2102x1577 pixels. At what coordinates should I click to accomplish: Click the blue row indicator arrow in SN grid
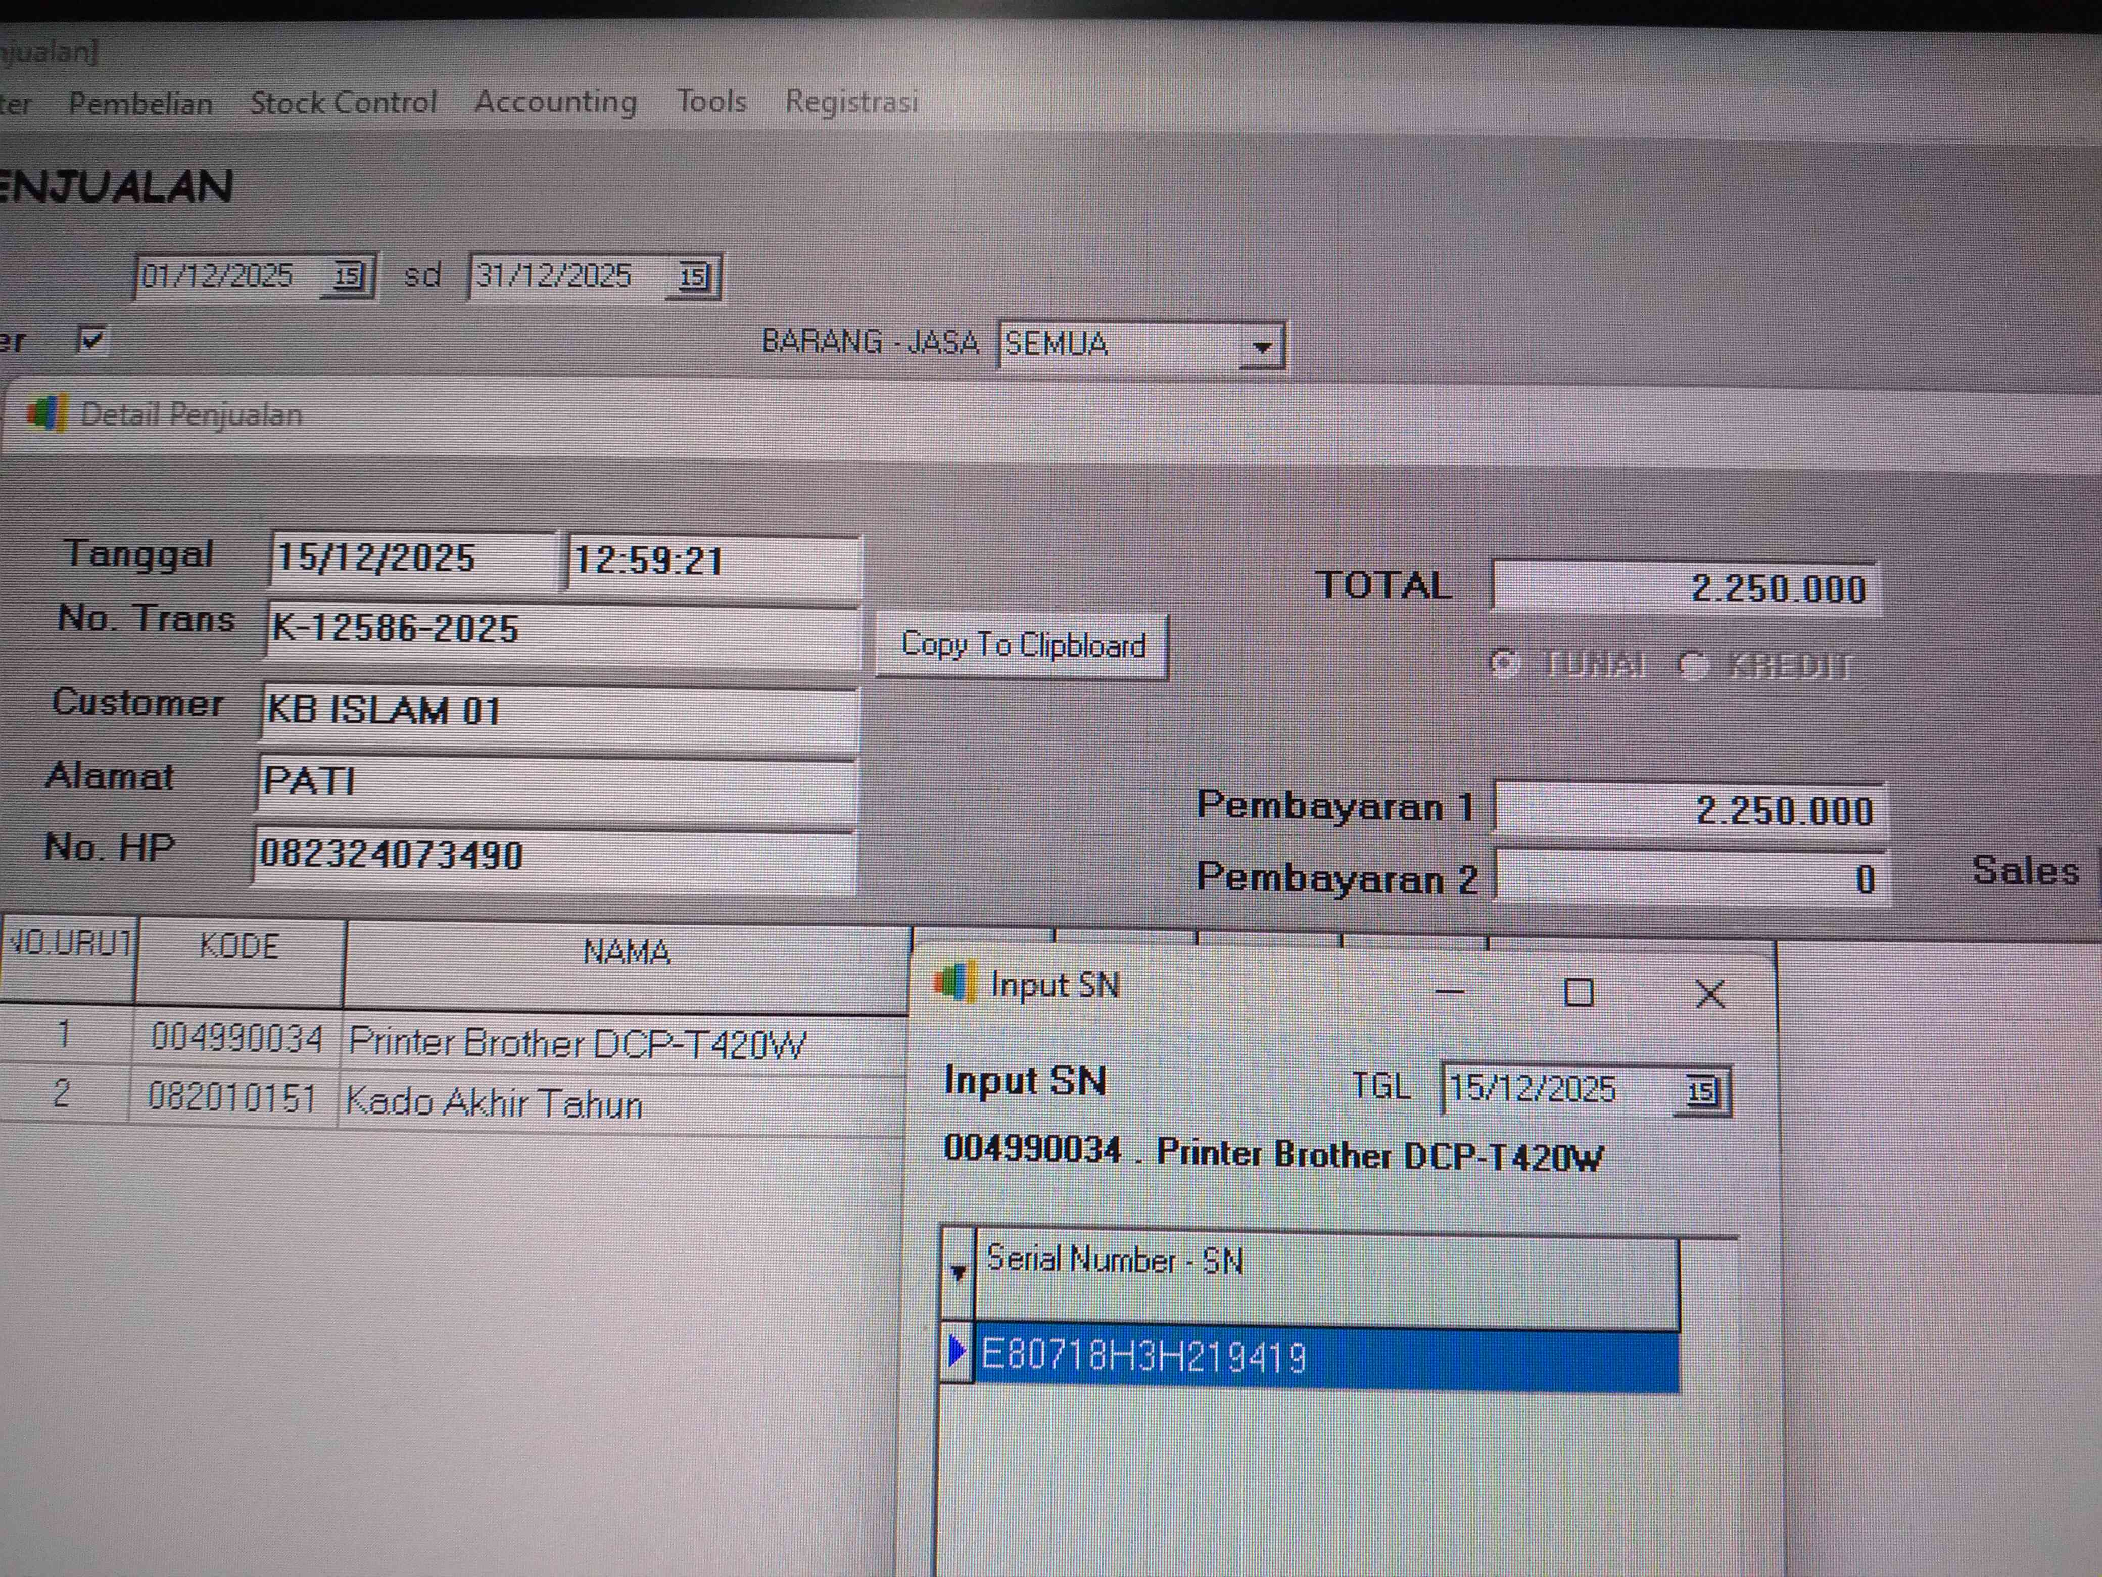coord(957,1352)
